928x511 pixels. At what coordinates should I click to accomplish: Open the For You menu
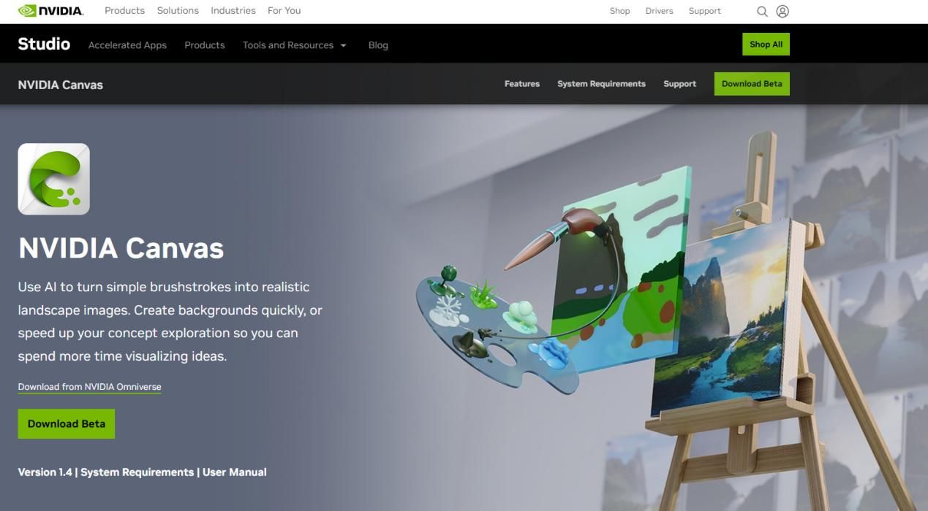(x=284, y=11)
